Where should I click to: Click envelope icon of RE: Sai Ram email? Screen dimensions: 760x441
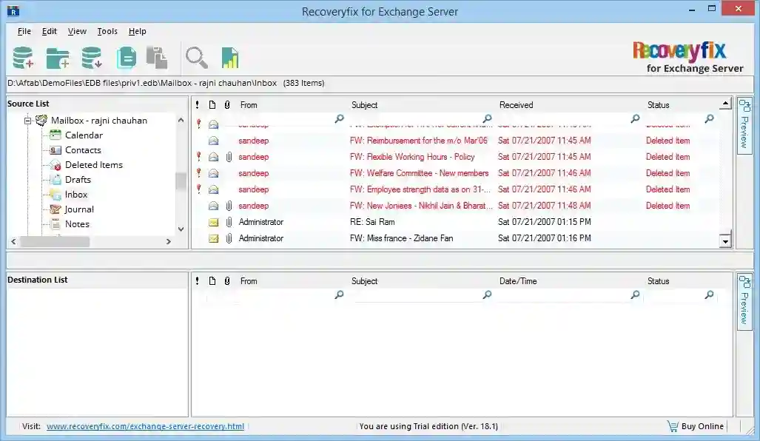coord(213,222)
